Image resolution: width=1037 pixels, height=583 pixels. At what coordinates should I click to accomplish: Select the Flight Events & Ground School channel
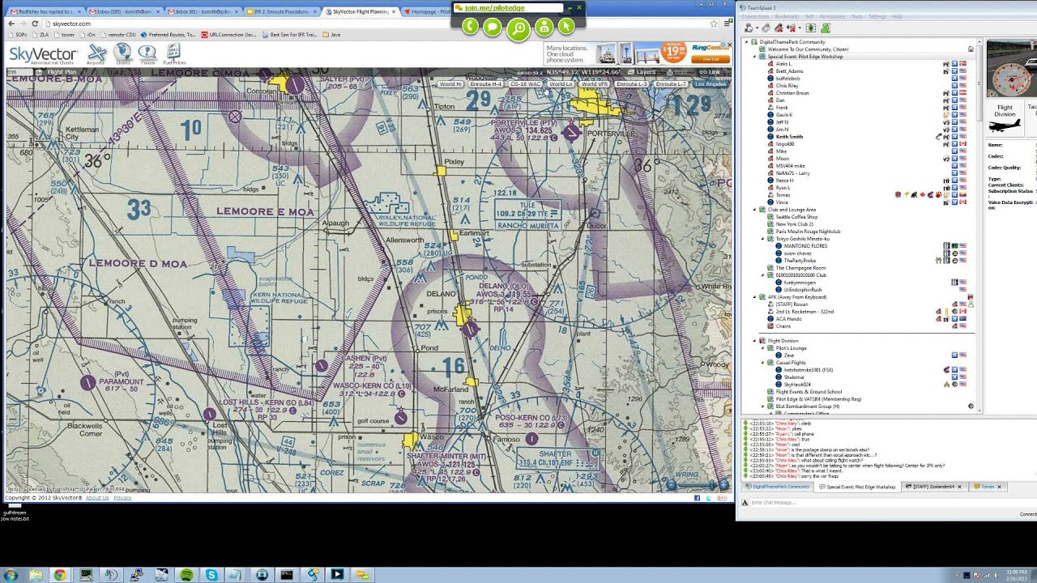pyautogui.click(x=809, y=392)
